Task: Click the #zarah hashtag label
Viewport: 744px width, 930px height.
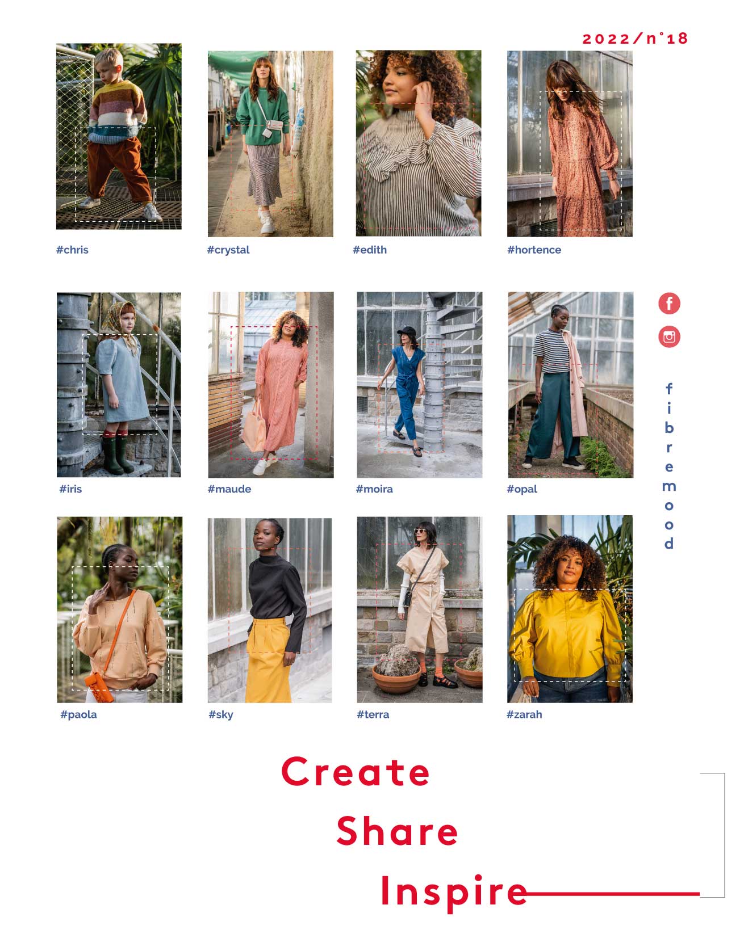Action: point(524,714)
